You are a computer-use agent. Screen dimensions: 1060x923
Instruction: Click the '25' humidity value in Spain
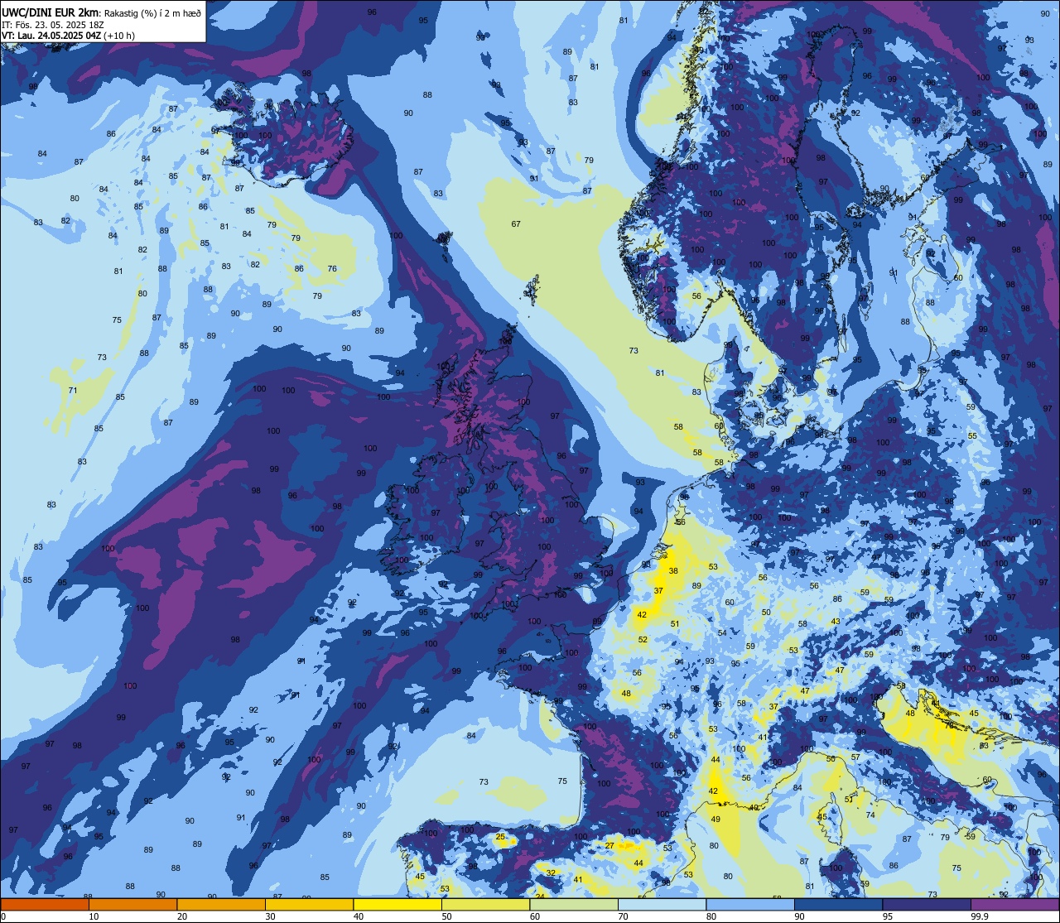[x=500, y=837]
